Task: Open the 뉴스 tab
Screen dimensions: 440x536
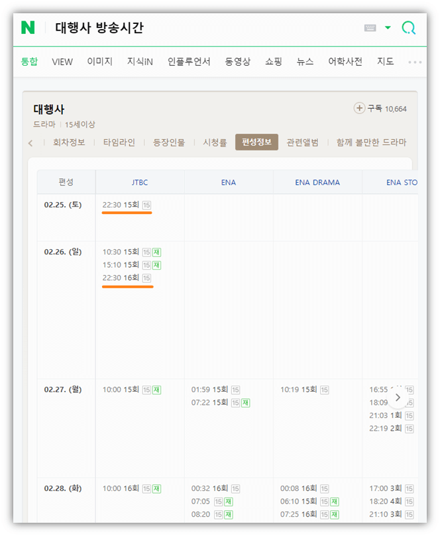Action: [305, 62]
